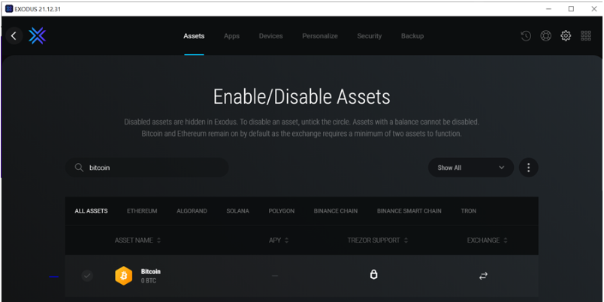
Task: Filter by Polygon network
Action: pos(282,210)
